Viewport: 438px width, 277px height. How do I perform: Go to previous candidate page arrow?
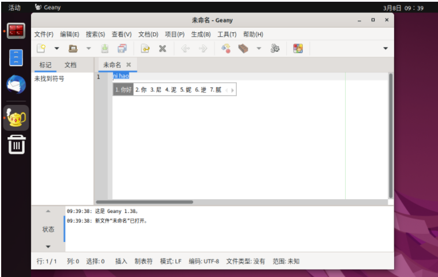click(226, 90)
